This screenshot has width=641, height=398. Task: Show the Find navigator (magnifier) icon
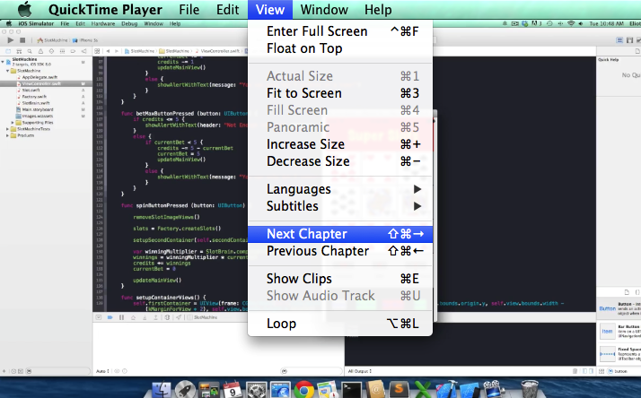click(30, 51)
